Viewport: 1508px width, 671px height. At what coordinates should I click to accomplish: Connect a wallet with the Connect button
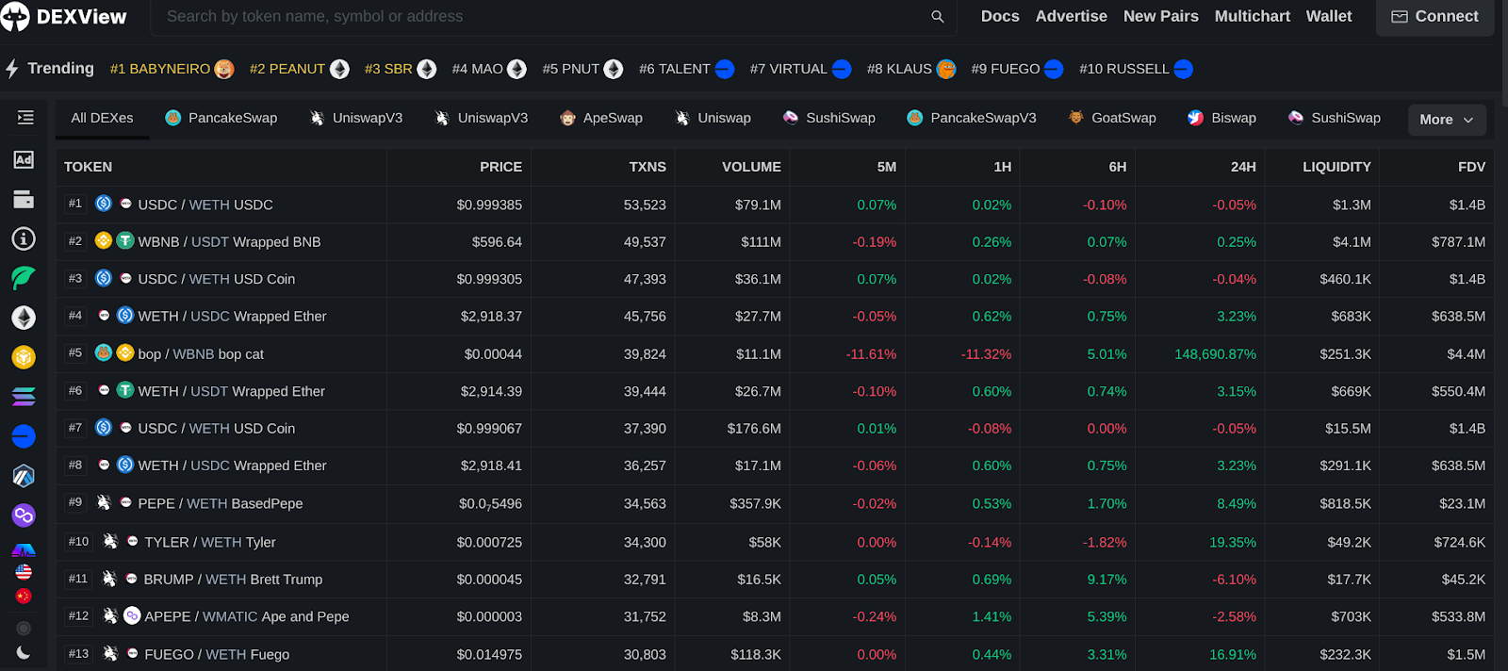click(x=1435, y=17)
